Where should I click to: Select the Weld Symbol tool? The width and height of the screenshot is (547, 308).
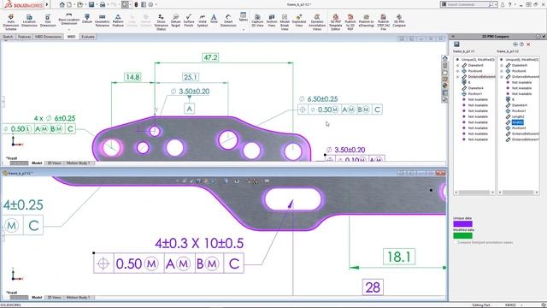tap(203, 21)
